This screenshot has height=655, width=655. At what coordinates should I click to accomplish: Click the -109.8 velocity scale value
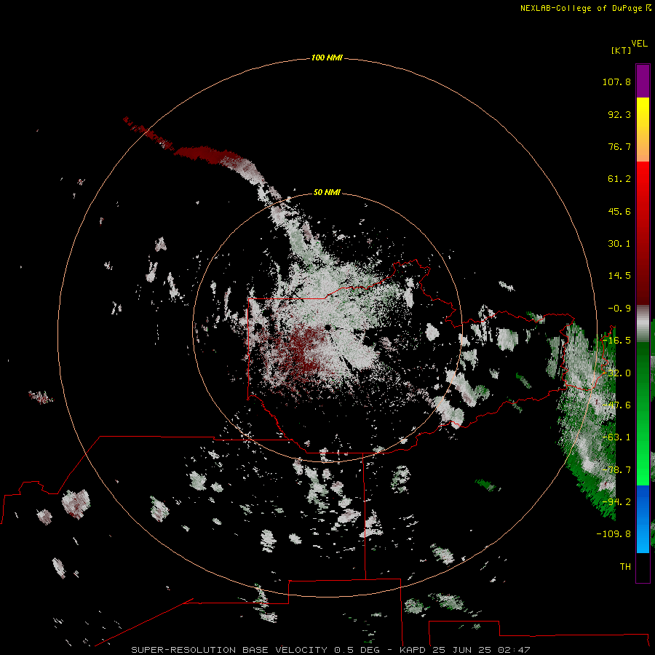click(x=614, y=534)
